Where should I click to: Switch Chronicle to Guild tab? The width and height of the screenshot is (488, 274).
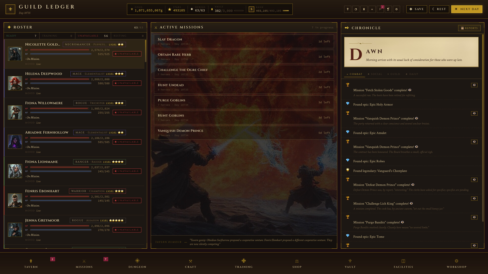click(x=393, y=74)
